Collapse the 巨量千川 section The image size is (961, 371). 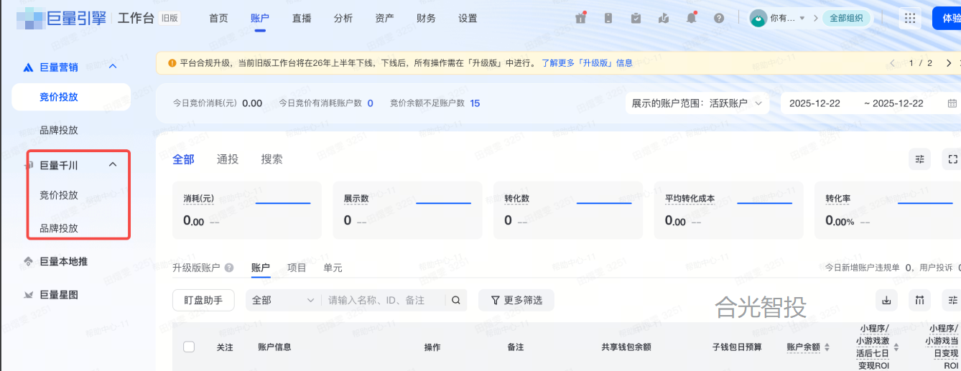(x=112, y=164)
